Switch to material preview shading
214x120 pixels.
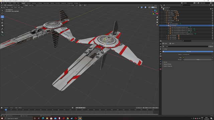point(154,7)
